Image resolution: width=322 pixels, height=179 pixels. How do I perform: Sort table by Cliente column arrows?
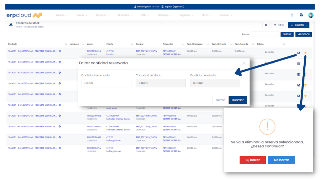pos(132,44)
